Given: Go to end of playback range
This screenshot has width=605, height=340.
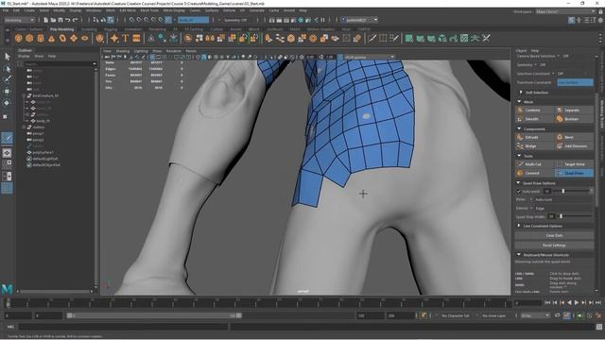Looking at the screenshot, I should pyautogui.click(x=598, y=303).
